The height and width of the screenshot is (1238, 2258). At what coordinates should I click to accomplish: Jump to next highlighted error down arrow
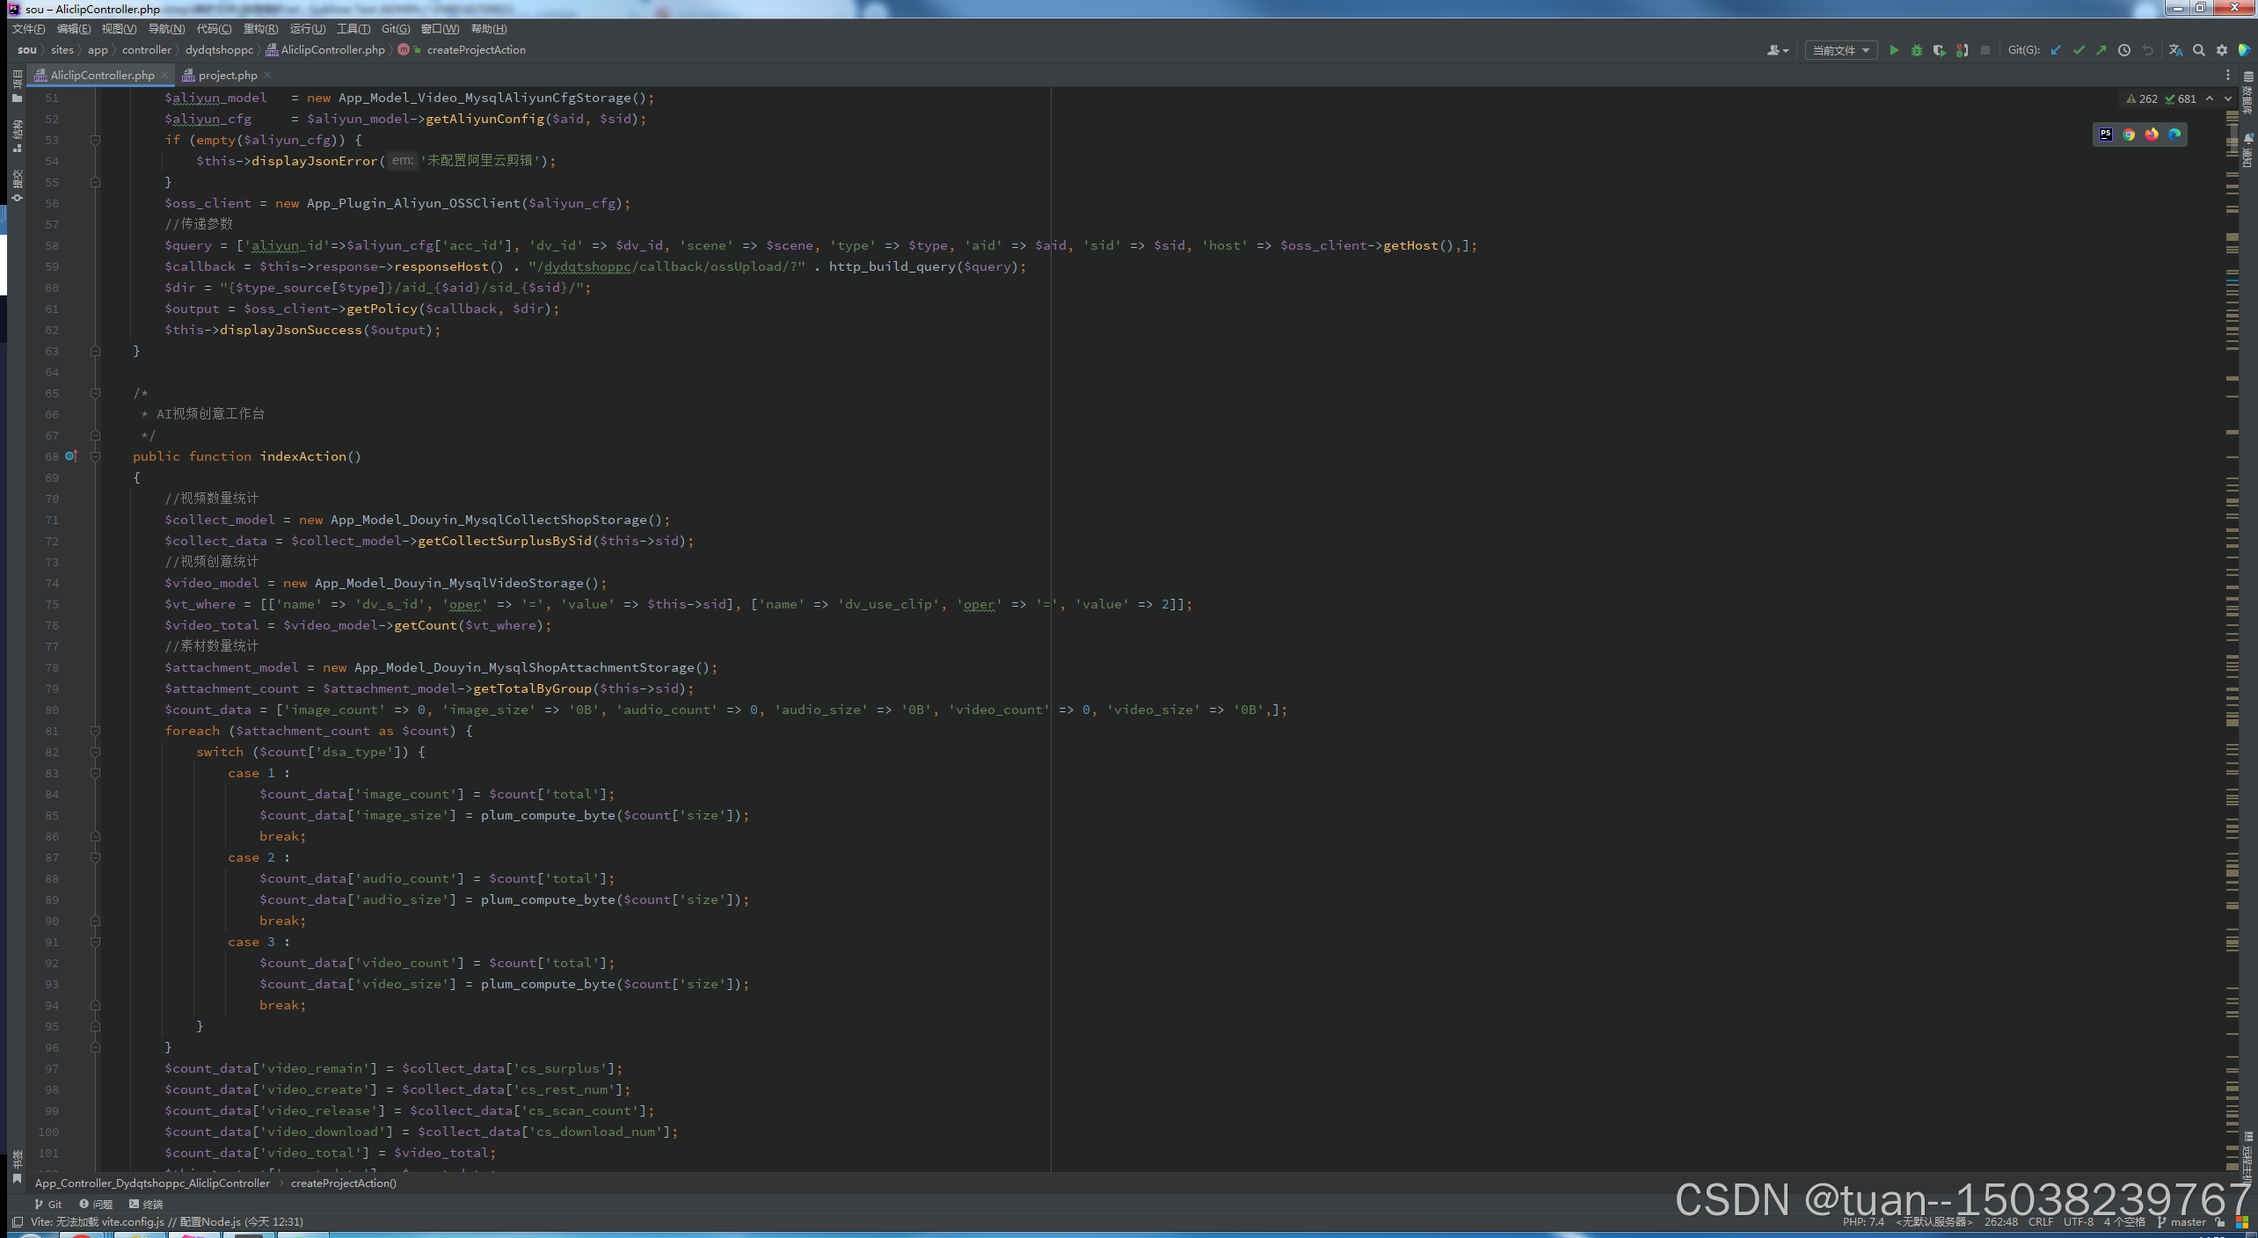[x=2228, y=99]
